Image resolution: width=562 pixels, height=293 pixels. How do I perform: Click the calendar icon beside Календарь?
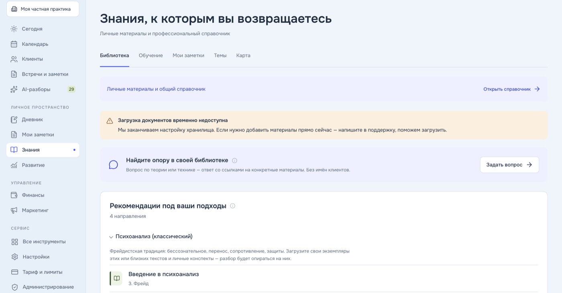tap(14, 44)
